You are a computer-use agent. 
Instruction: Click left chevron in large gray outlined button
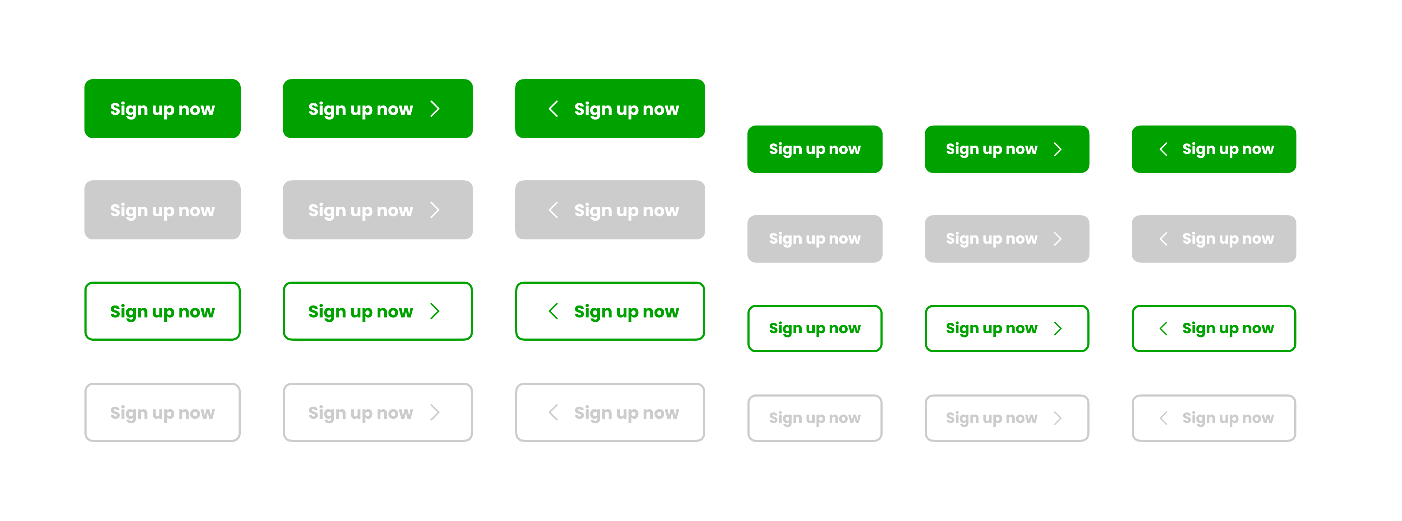click(x=553, y=412)
